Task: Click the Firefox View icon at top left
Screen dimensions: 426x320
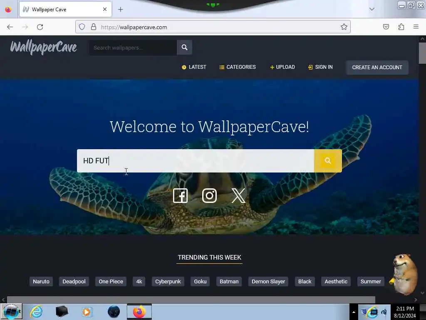Action: (8, 10)
